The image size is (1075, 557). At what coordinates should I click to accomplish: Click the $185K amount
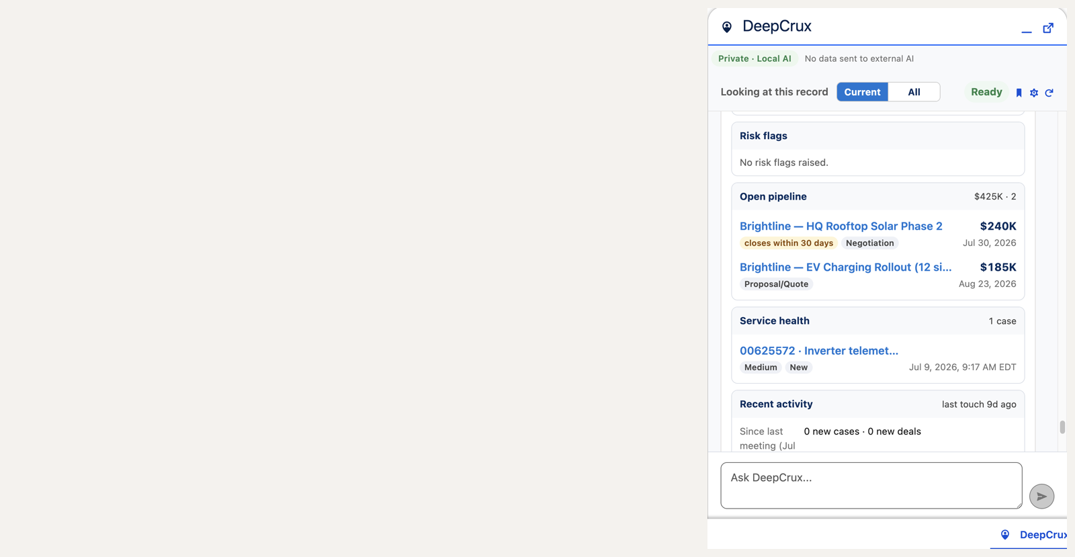coord(998,267)
